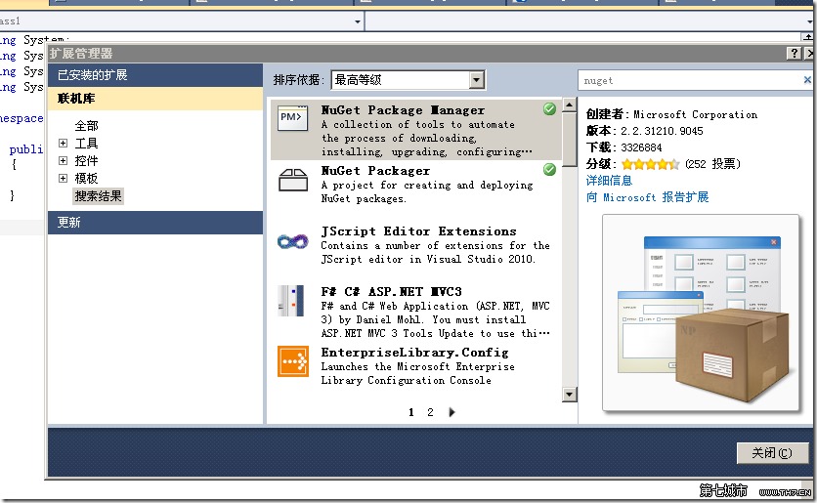Click the JScript Editor Extensions infinity icon
The image size is (817, 503).
[x=293, y=241]
